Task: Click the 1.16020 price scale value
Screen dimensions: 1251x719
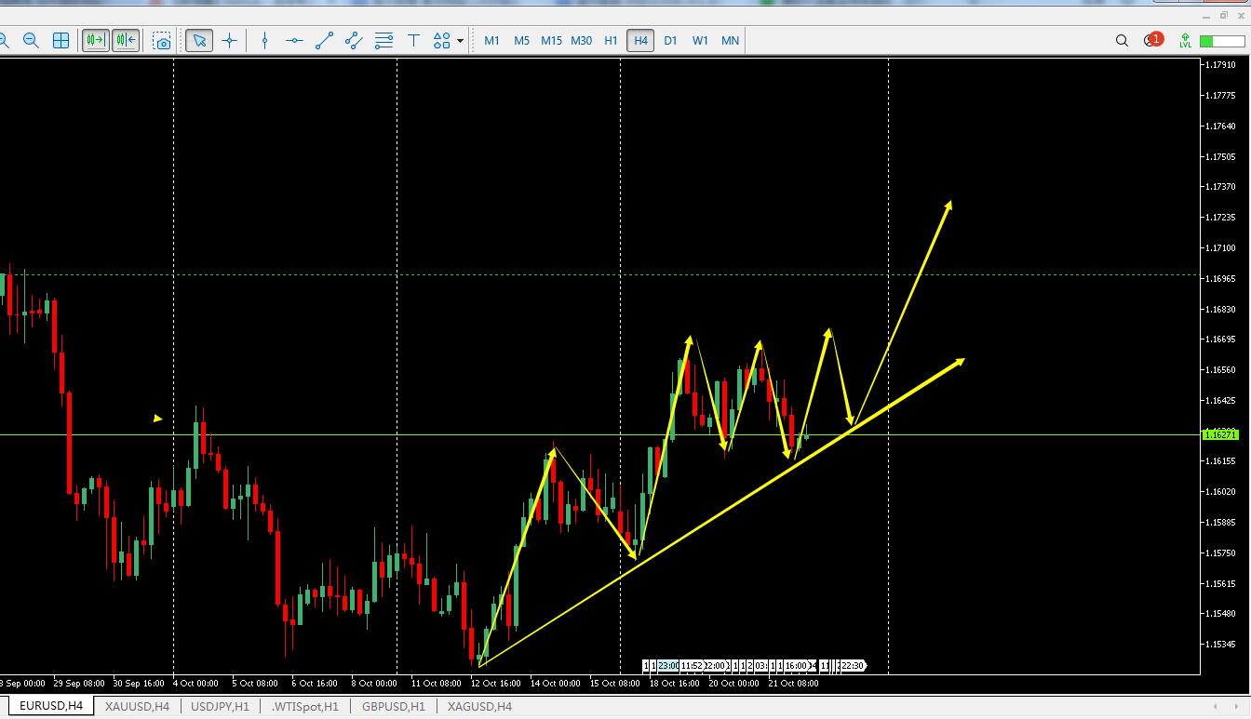Action: click(x=1219, y=492)
